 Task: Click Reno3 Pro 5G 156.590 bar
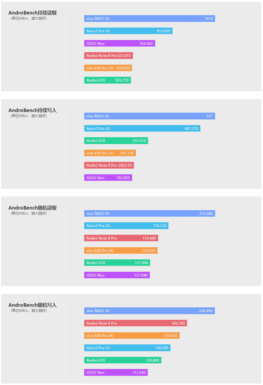(127, 348)
